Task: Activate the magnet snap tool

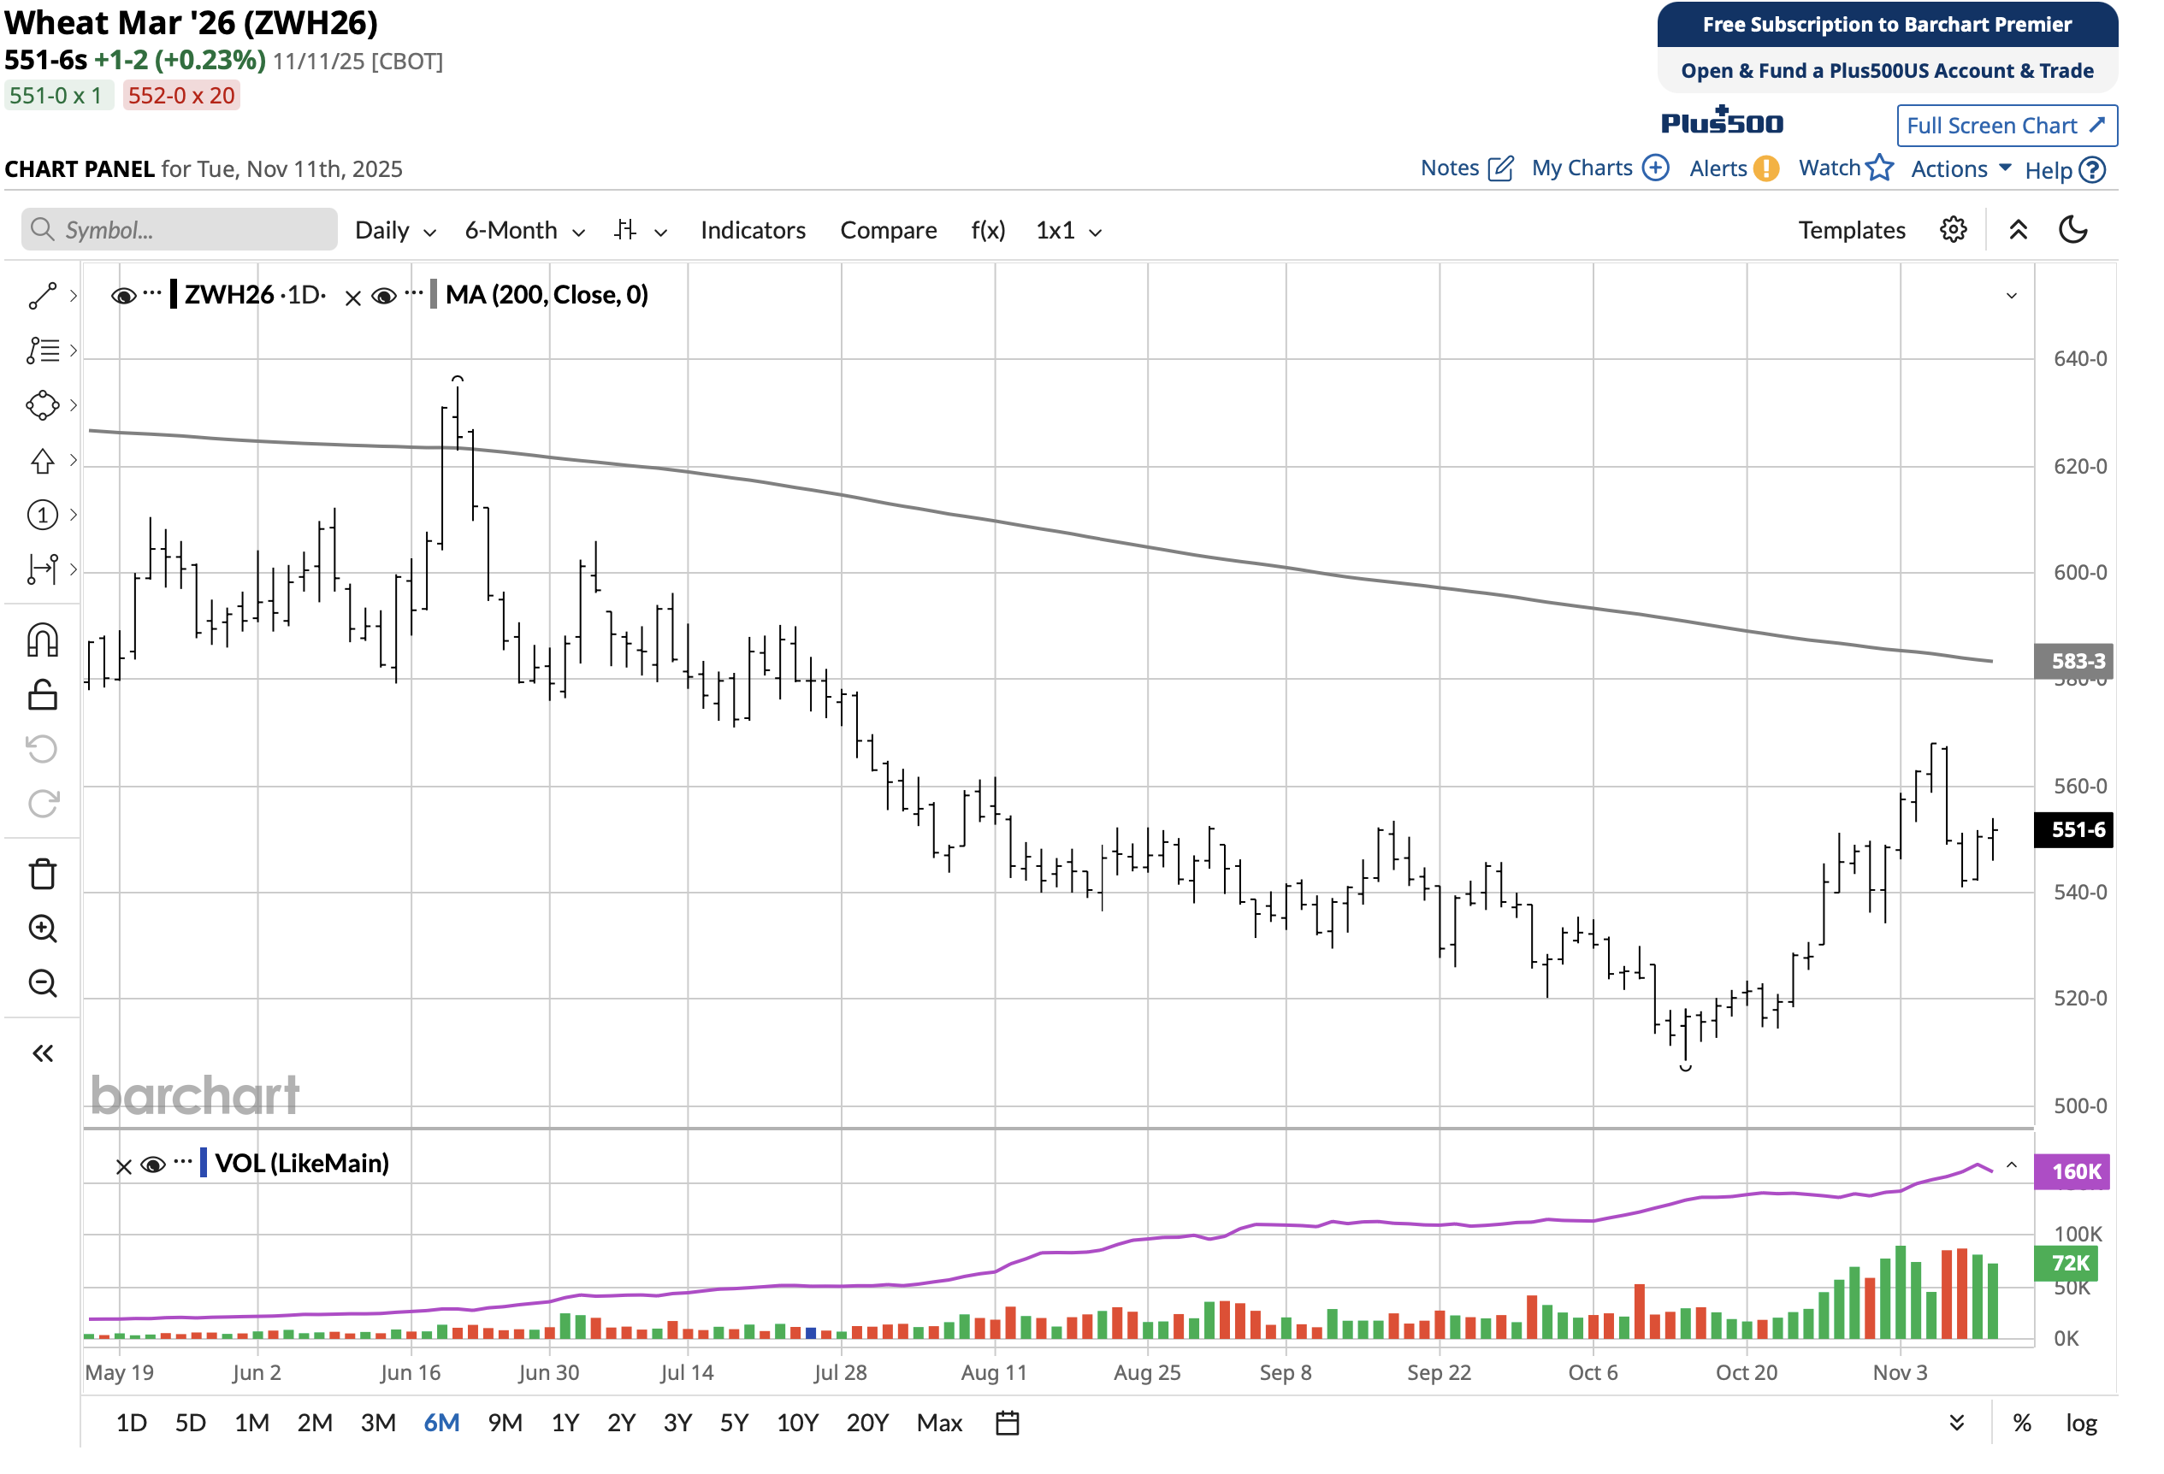Action: 42,641
